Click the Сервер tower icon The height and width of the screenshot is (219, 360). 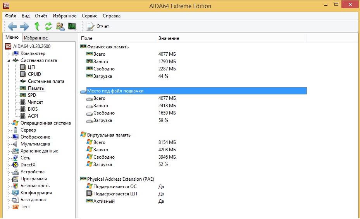click(x=16, y=130)
